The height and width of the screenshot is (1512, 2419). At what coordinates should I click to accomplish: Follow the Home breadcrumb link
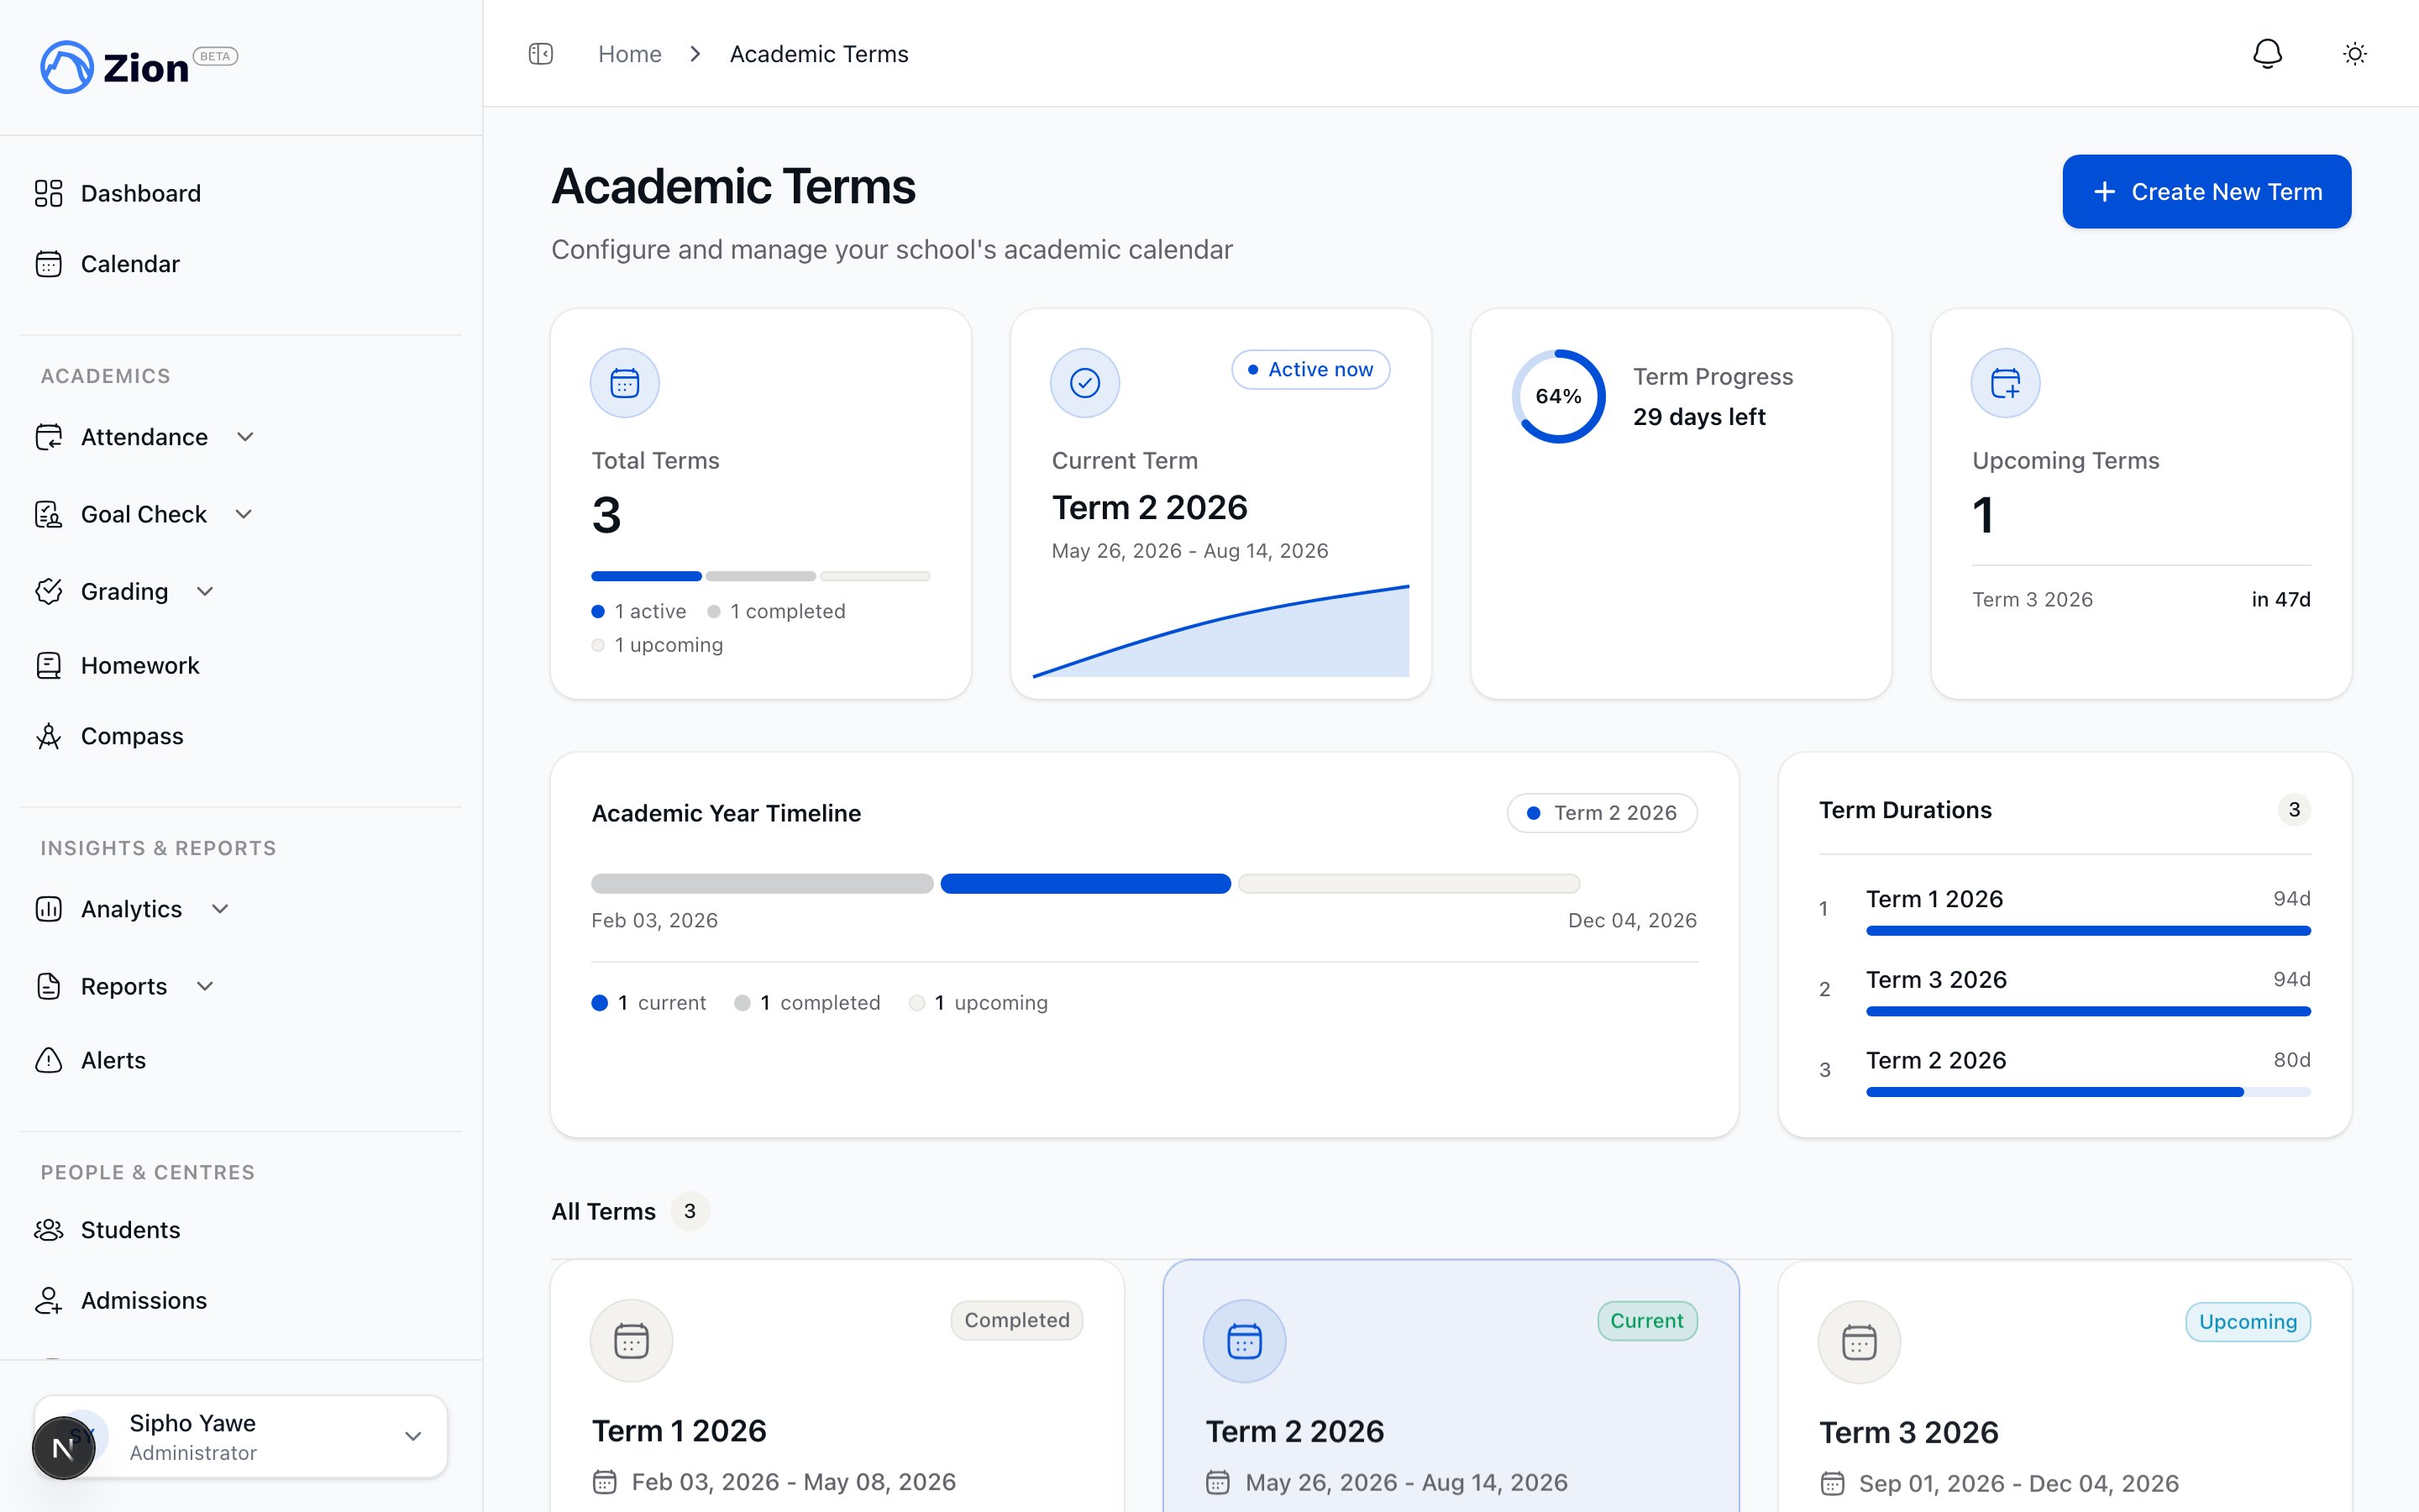tap(630, 54)
